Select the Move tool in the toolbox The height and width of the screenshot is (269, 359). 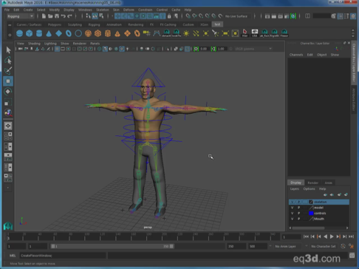point(8,81)
